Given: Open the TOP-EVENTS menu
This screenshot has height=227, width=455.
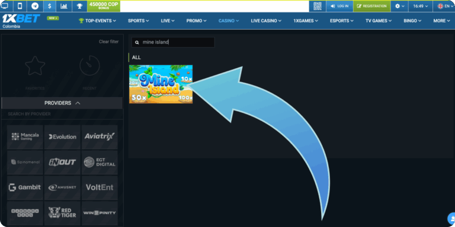Looking at the screenshot, I should coord(97,21).
